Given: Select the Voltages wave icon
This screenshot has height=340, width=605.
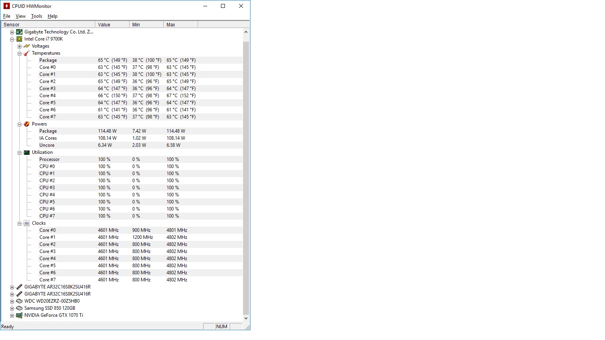Looking at the screenshot, I should coord(27,46).
